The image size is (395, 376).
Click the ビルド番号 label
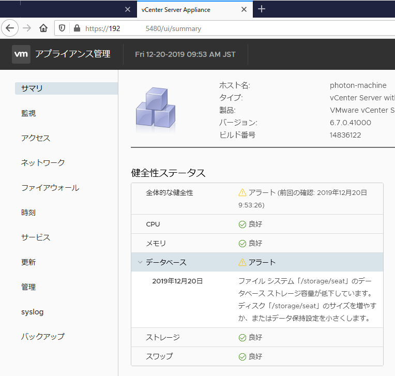pos(237,135)
